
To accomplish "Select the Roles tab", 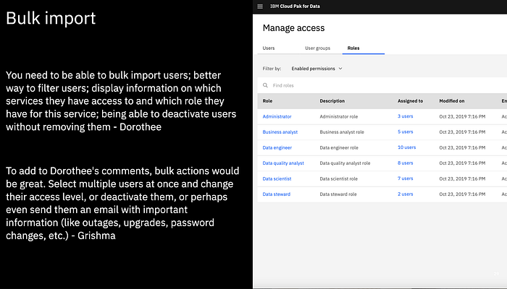I will (353, 48).
